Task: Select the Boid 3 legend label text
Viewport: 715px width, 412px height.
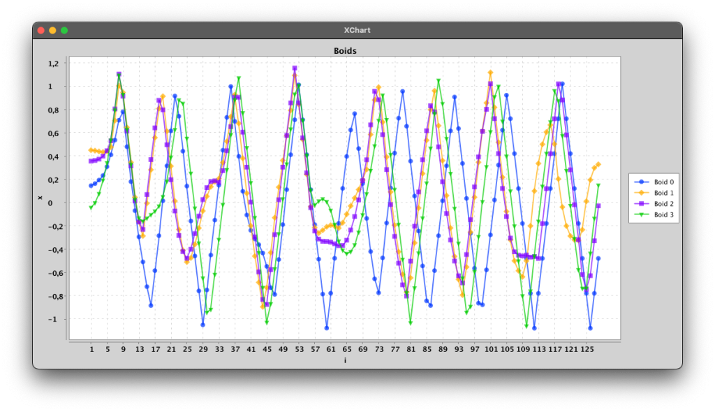Action: pos(663,214)
